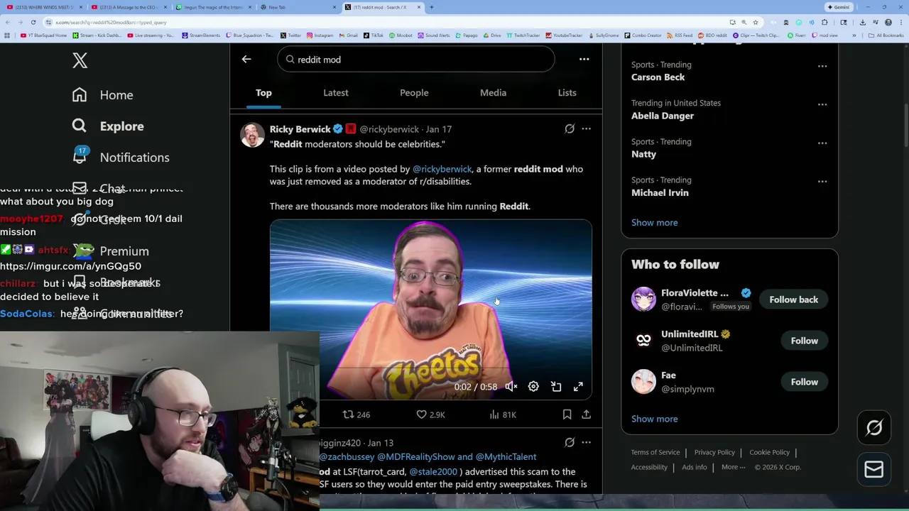Screen dimensions: 909x511
Task: Open Explore in X sidebar
Action: click(107, 126)
